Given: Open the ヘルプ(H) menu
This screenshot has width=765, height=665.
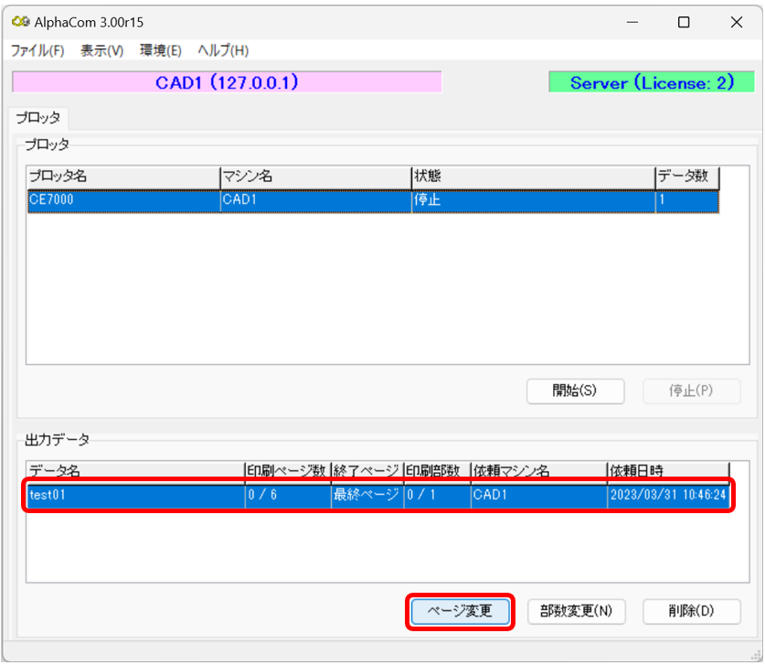Looking at the screenshot, I should 223,50.
